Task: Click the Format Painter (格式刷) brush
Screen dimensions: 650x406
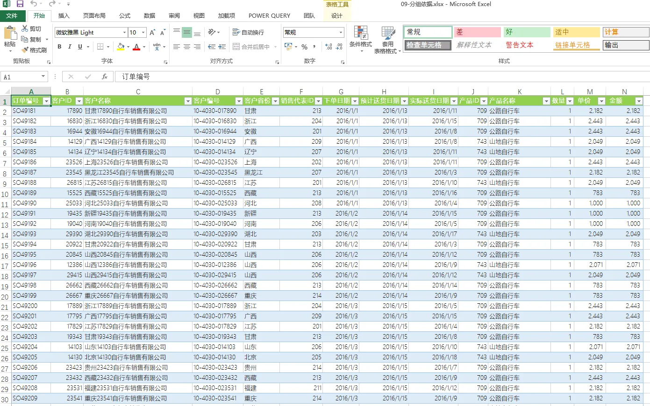Action: coord(25,49)
